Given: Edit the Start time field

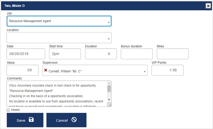Looking at the screenshot, I should pyautogui.click(x=65, y=54).
